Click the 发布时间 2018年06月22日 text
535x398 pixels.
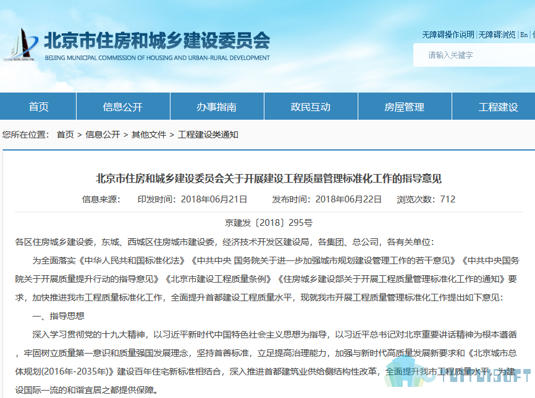327,199
